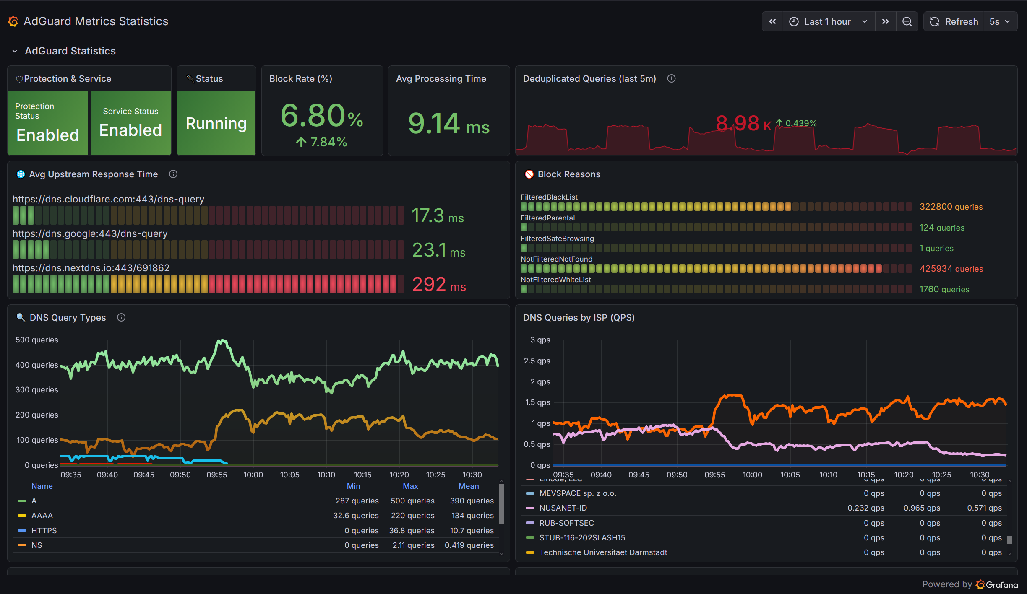Open the Deduplicated Queries (last 5m) title
Viewport: 1027px width, 594px height.
click(589, 78)
